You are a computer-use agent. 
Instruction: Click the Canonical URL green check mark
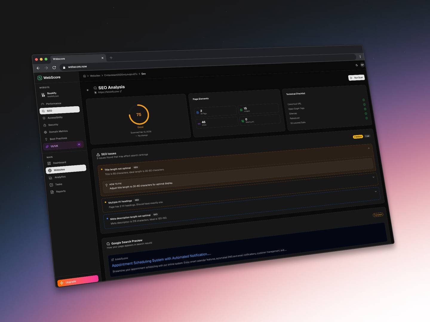[363, 100]
